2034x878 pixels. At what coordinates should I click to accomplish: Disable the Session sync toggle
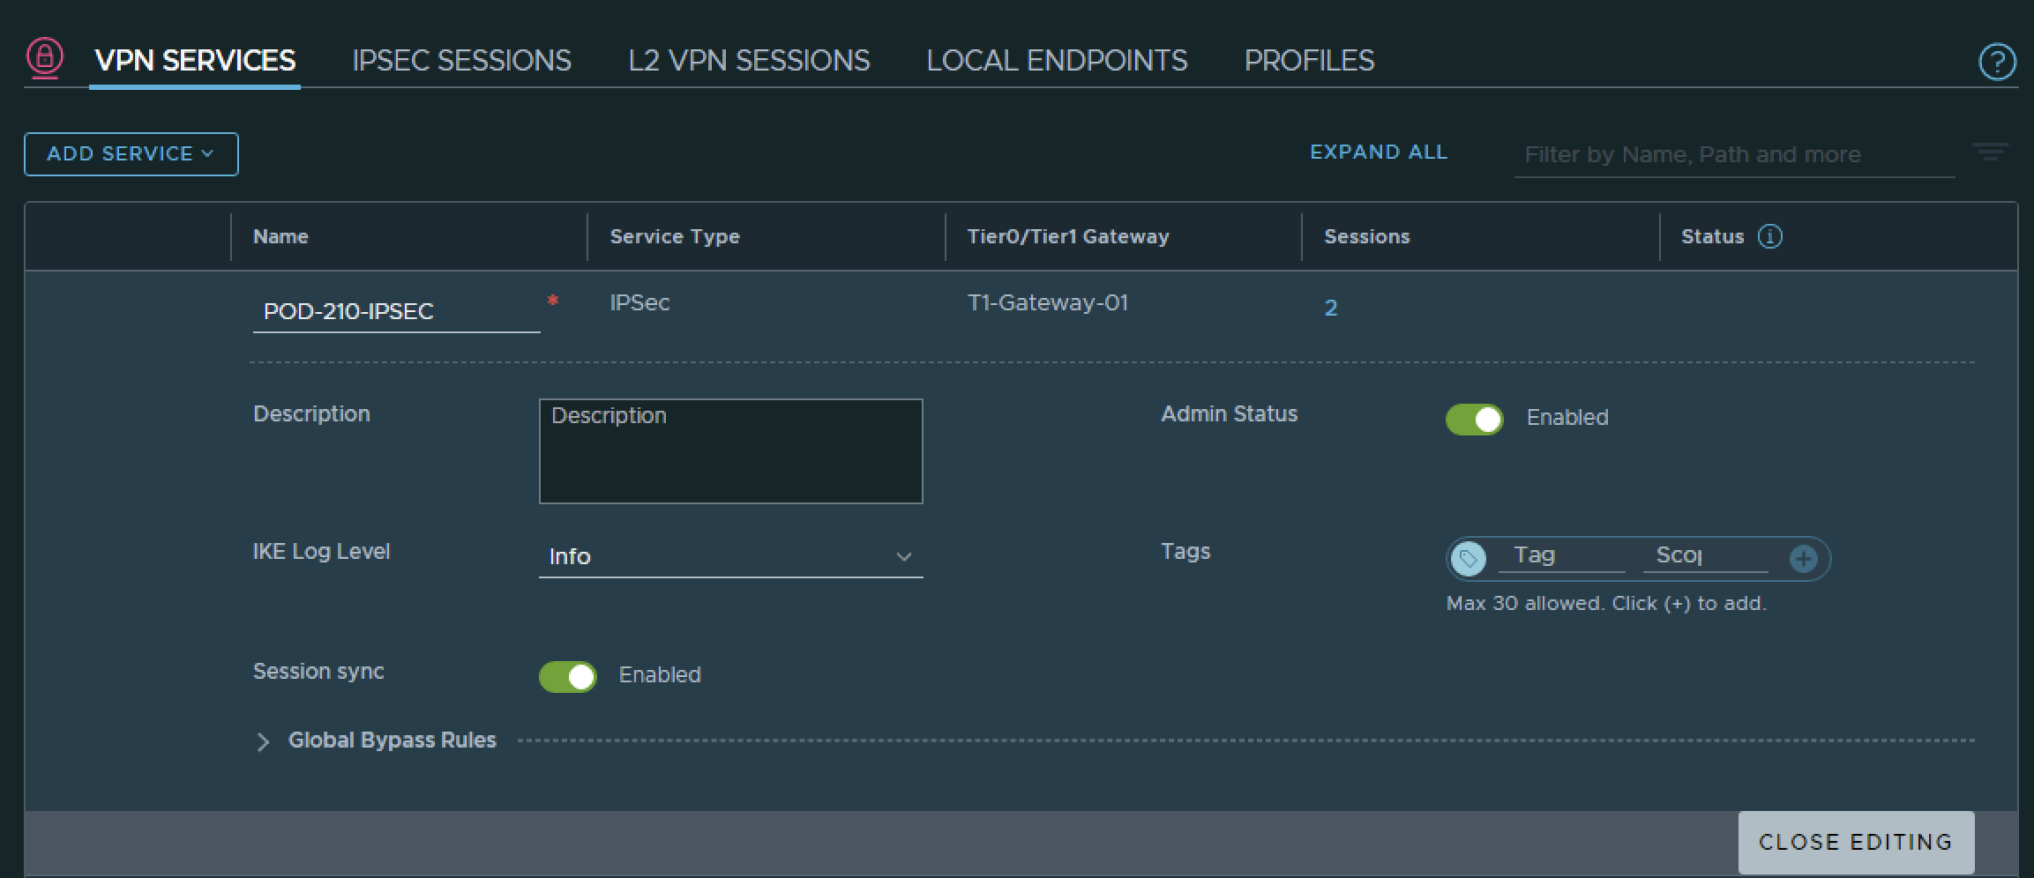pyautogui.click(x=568, y=676)
